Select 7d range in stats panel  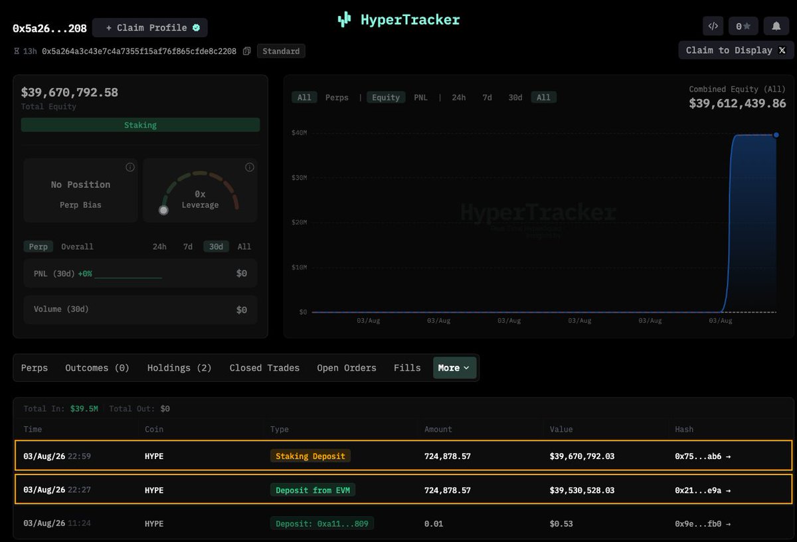tap(188, 246)
